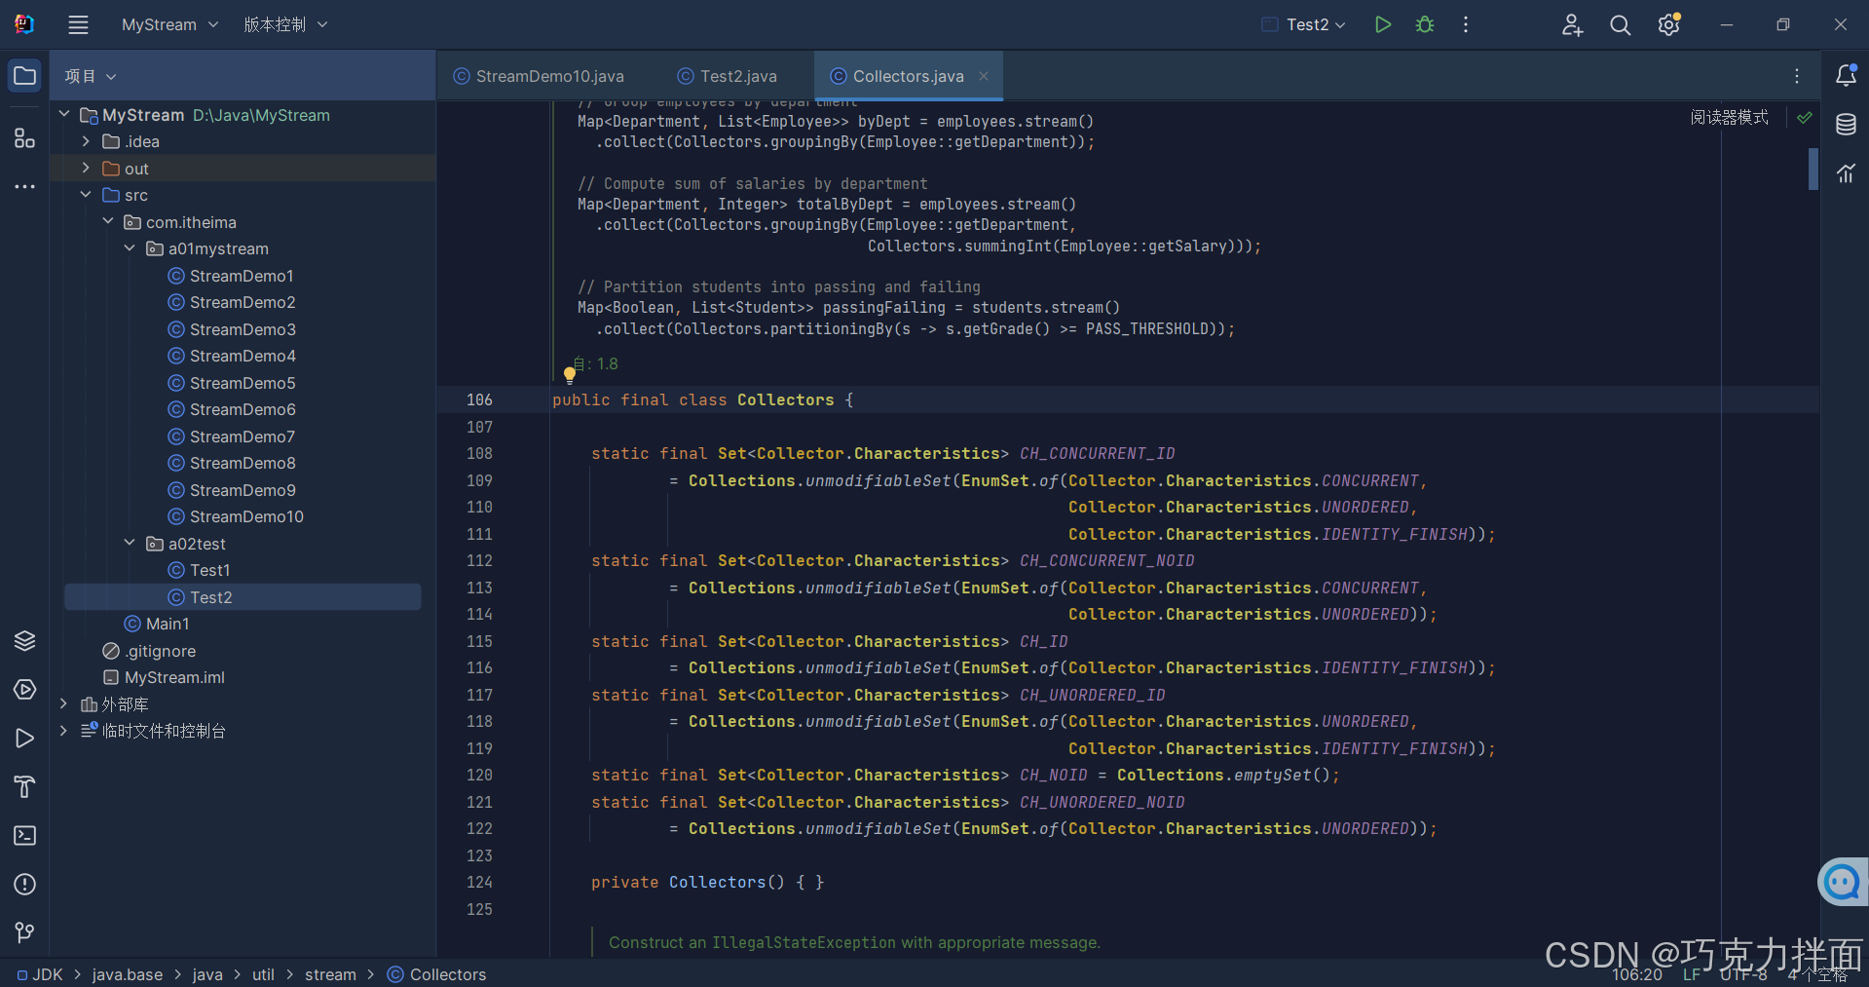
Task: Expand 临时文件和控制台 node
Action: tap(64, 730)
